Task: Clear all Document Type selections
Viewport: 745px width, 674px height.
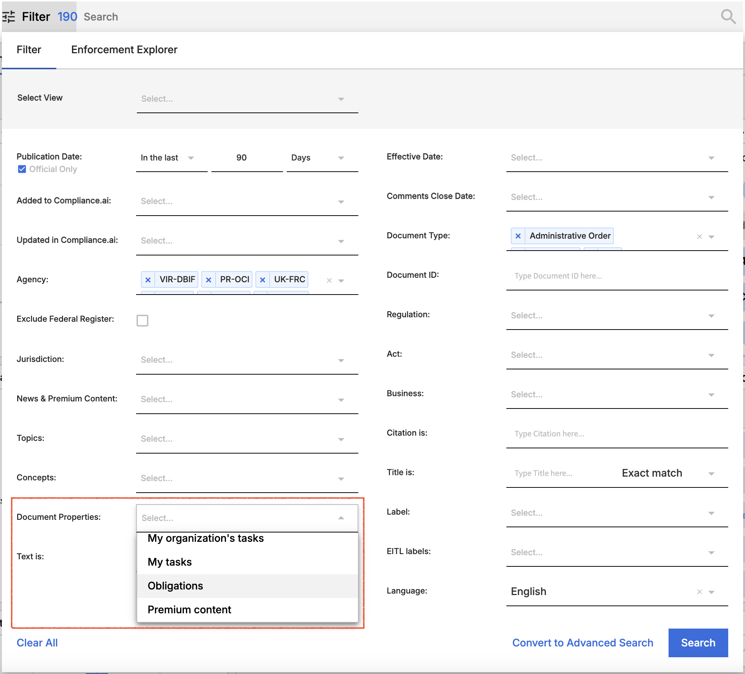Action: pyautogui.click(x=700, y=236)
